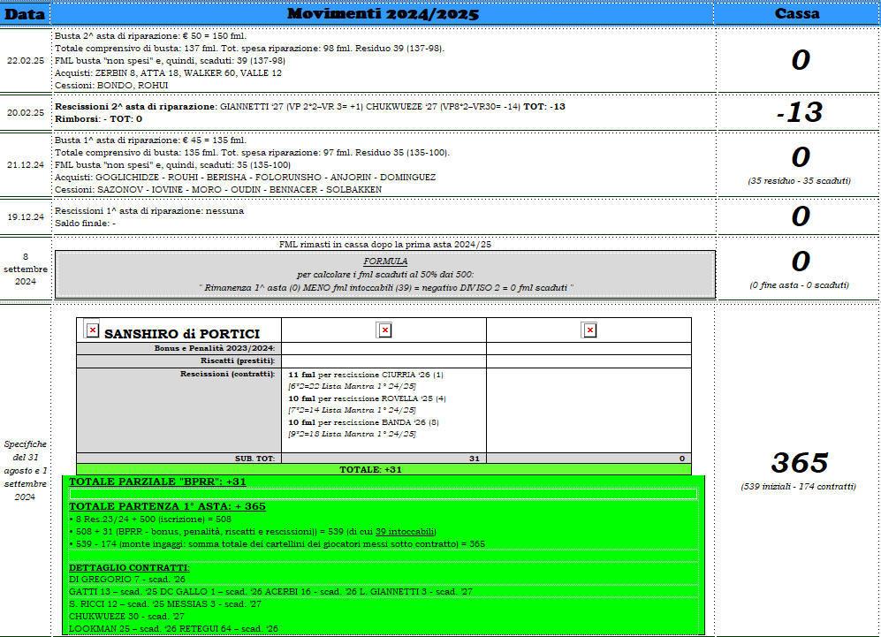881x637 pixels.
Task: Click "Rescissioni 1^ asta di riparazione: nessuna"
Action: [148, 211]
